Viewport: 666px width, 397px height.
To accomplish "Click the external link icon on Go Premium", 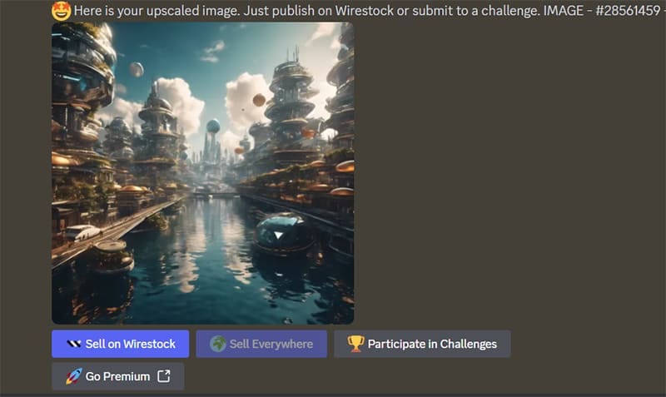I will tap(164, 376).
